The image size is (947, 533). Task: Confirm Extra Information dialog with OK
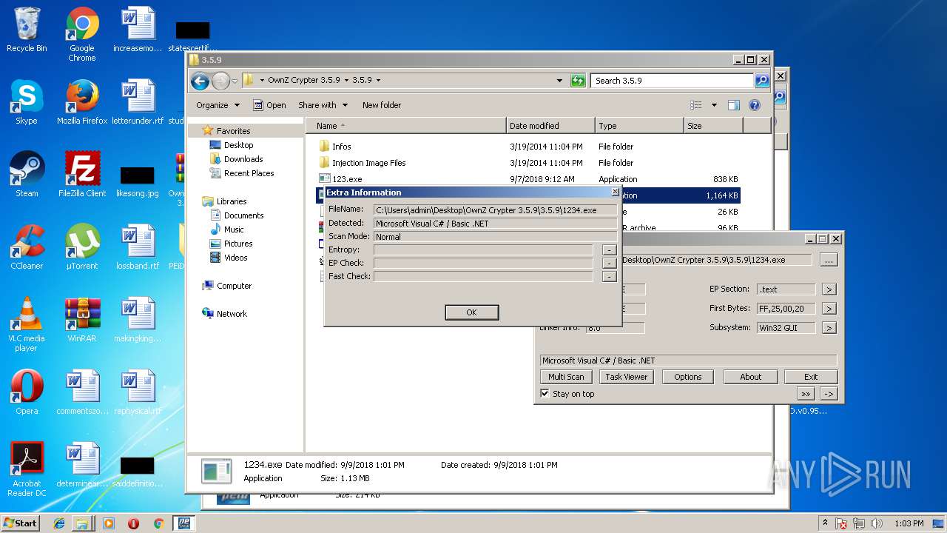(x=472, y=312)
